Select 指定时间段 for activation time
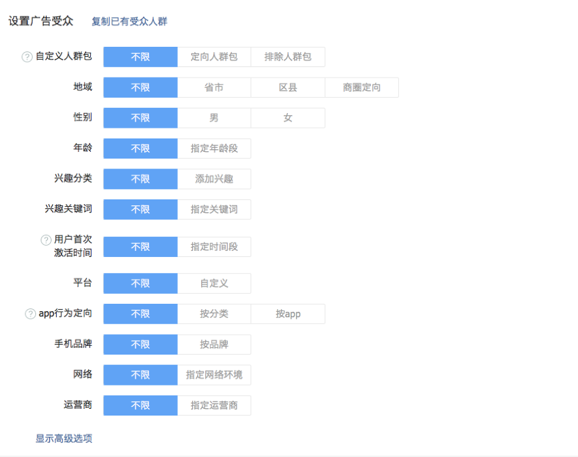The height and width of the screenshot is (457, 578). [214, 247]
